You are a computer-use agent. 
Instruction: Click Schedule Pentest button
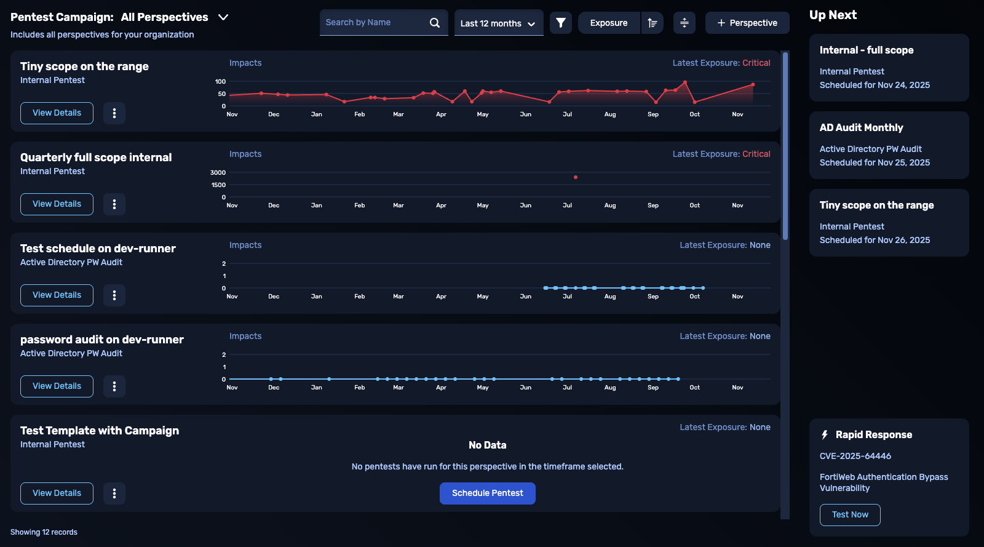(487, 493)
